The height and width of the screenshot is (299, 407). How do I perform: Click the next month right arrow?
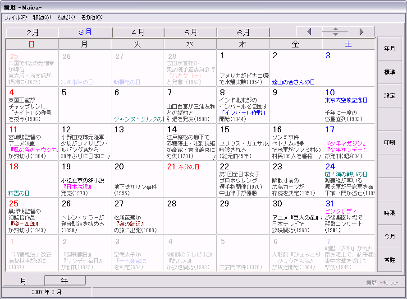(x=361, y=32)
